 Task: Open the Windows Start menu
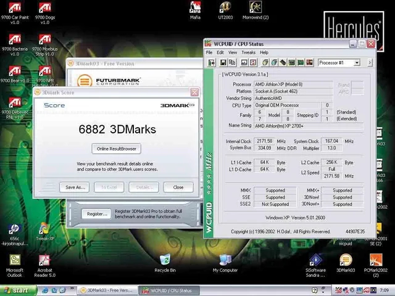17,290
